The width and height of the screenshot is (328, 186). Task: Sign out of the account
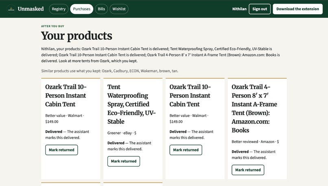coord(260,9)
